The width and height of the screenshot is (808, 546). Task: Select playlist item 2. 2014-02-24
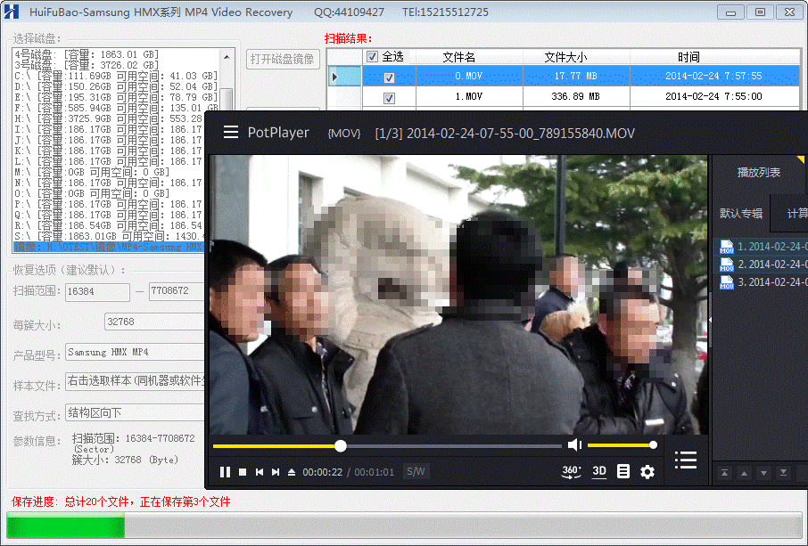coord(763,265)
